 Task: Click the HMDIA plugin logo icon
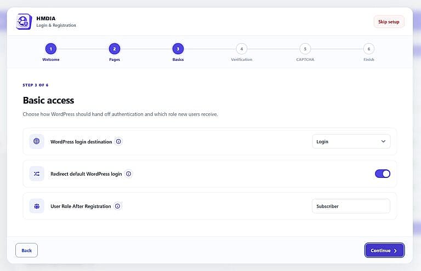coord(24,21)
